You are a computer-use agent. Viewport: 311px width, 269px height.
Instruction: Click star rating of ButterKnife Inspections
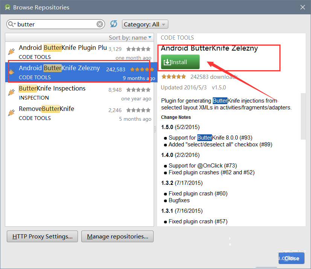click(x=139, y=90)
